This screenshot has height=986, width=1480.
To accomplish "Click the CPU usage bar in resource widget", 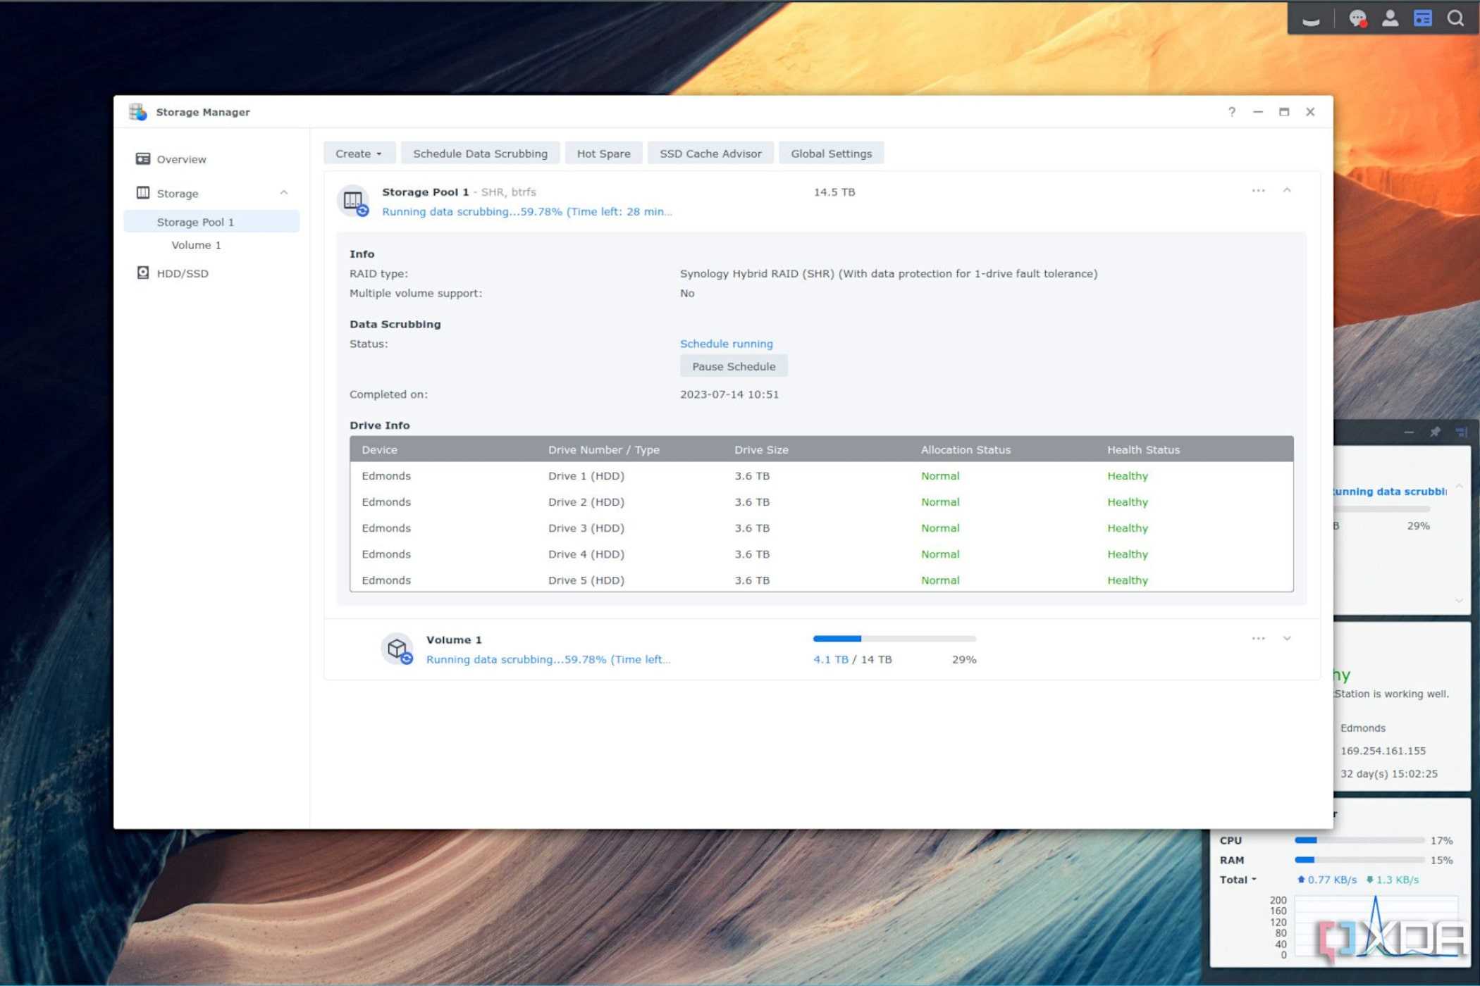I will click(x=1359, y=840).
